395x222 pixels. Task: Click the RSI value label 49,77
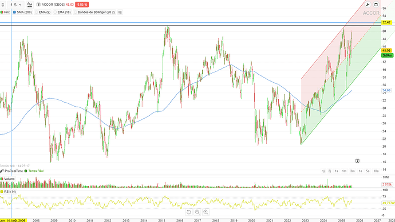388,203
